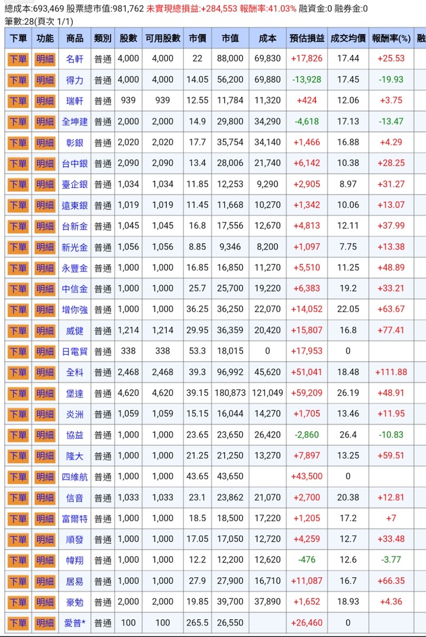This screenshot has height=637, width=426.
Task: Open the 日電貿 stock link
Action: [75, 351]
